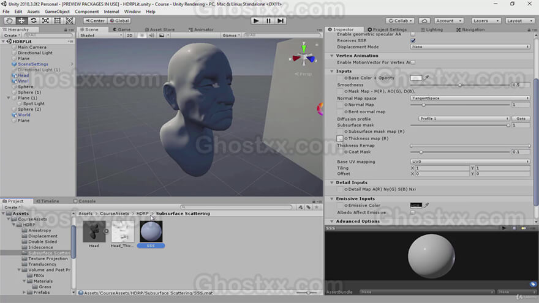The width and height of the screenshot is (539, 303).
Task: Click the favorites star in Project panel
Action: [316, 207]
